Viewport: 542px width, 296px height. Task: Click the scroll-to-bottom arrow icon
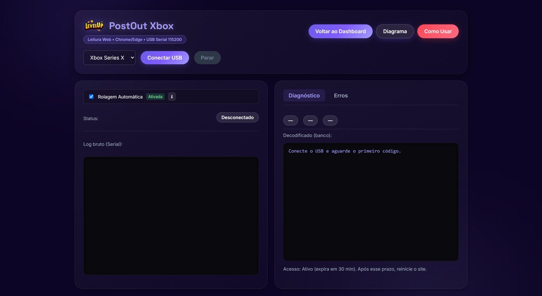point(172,97)
